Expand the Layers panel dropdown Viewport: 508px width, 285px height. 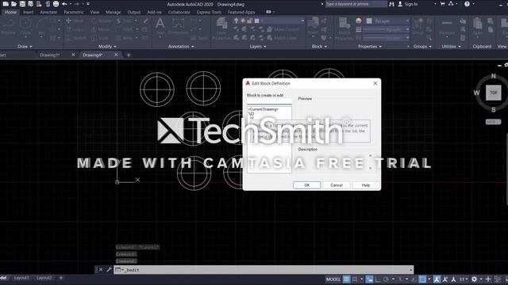[x=257, y=47]
